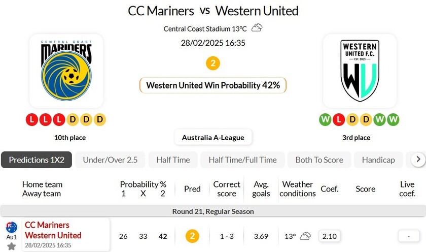The width and height of the screenshot is (426, 252).
Task: Click the cloud icon in the weather column
Action: click(x=305, y=236)
